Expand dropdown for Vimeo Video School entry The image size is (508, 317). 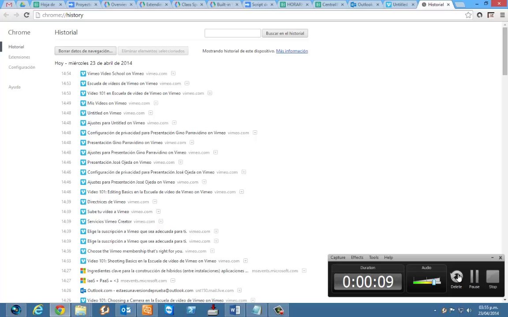[x=173, y=74]
